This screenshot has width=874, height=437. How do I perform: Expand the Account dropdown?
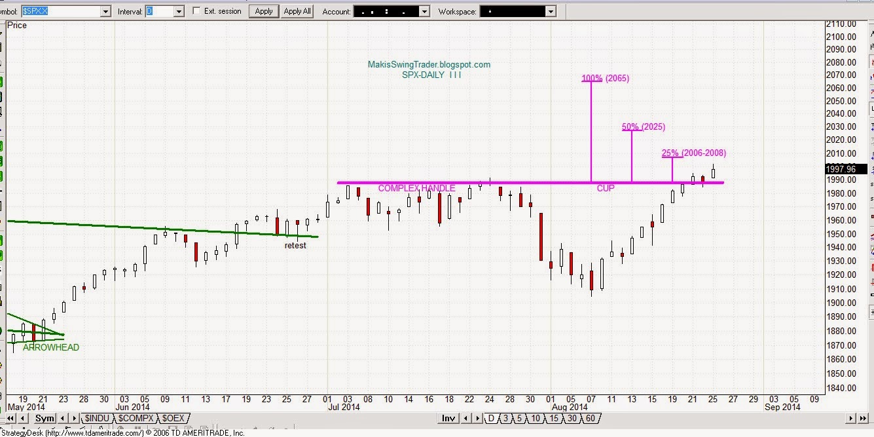click(x=424, y=11)
